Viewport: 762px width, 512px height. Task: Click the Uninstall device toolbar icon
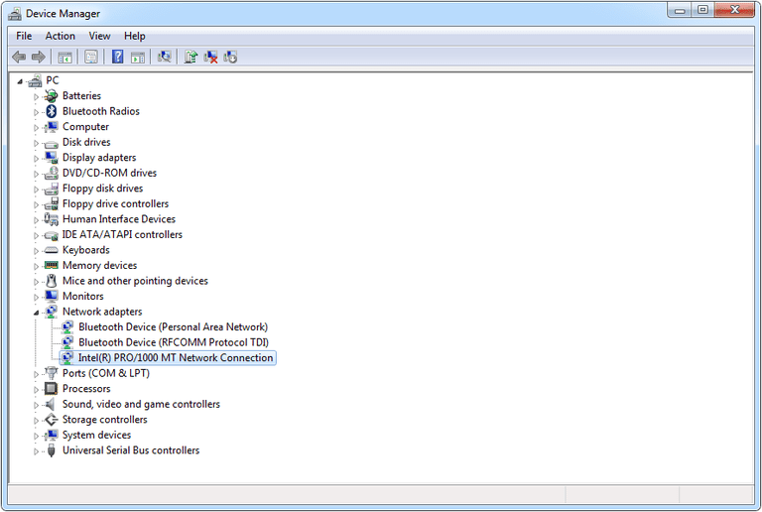tap(210, 58)
